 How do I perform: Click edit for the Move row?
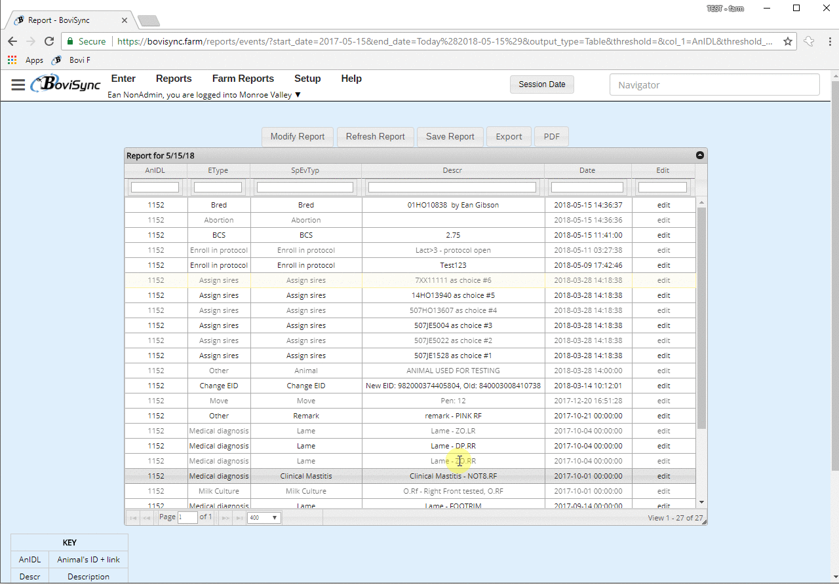tap(664, 401)
